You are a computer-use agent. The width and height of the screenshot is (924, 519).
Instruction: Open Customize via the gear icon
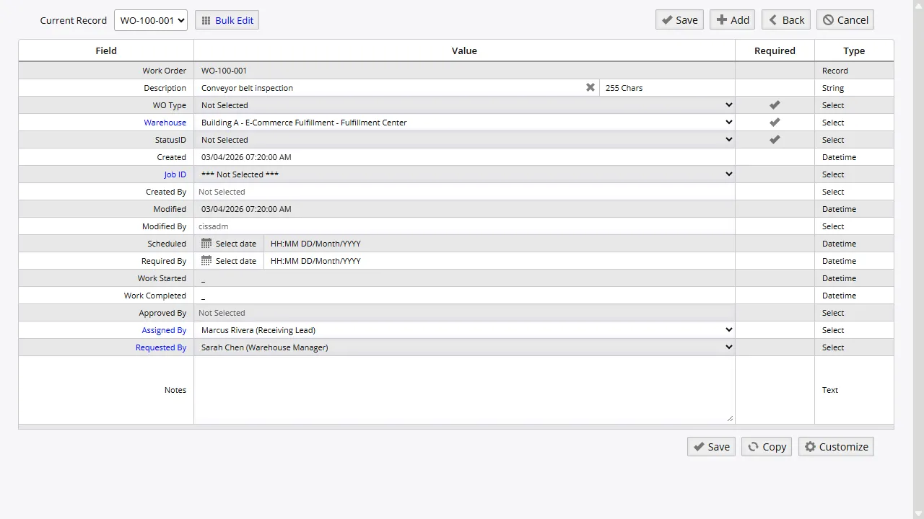click(835, 446)
